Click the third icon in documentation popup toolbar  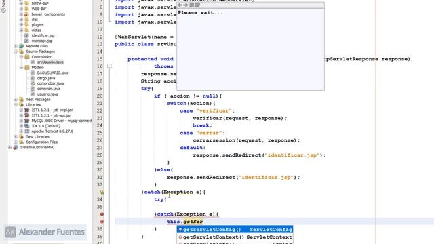click(x=191, y=5)
